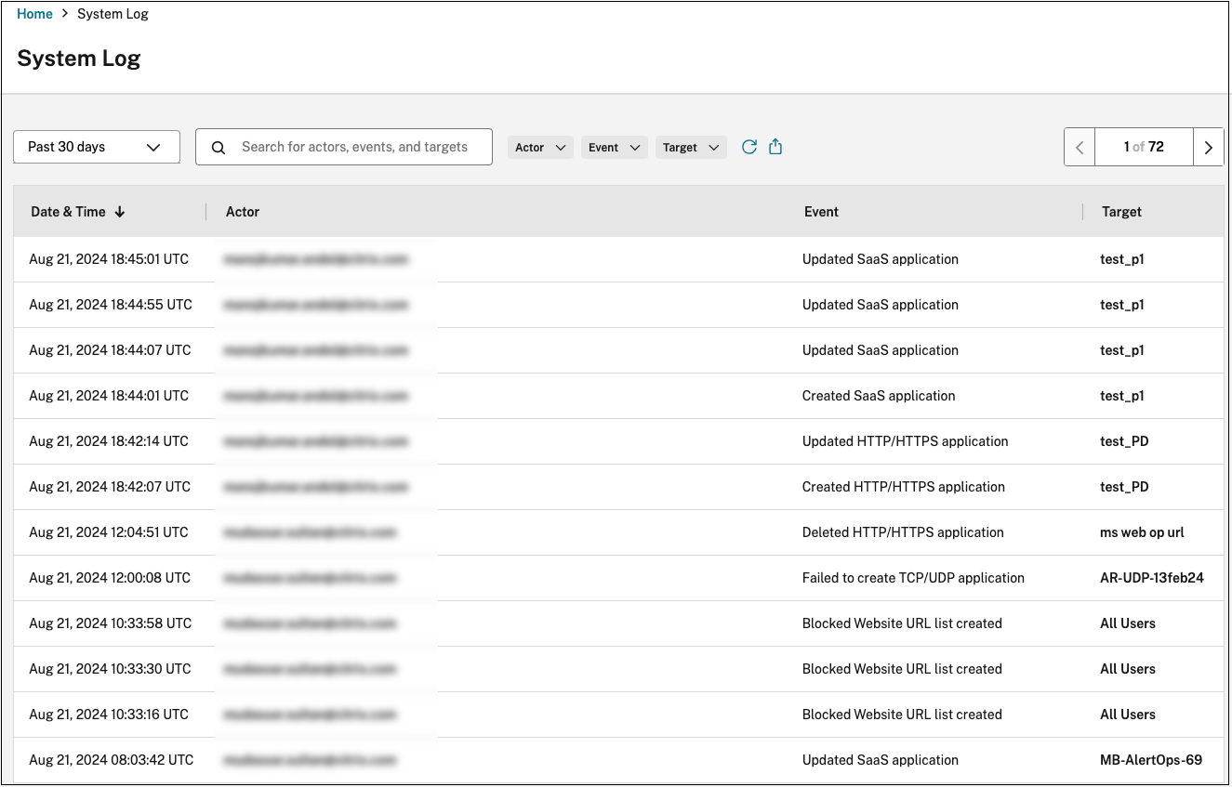The image size is (1232, 787).
Task: Select the MB-AlertOps-69 target entry
Action: [1150, 760]
